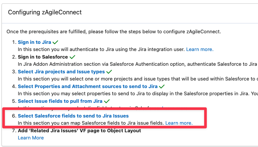Viewport: 258px width, 147px height.
Task: Click Learn more after Jira integration user sentence
Action: pos(200,50)
